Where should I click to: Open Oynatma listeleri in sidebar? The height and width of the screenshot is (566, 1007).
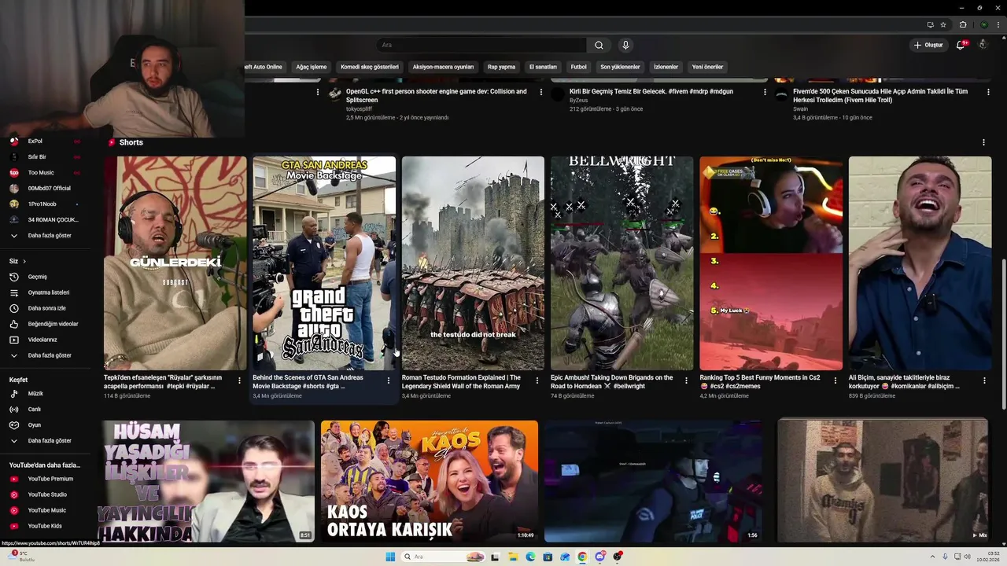[x=49, y=292]
